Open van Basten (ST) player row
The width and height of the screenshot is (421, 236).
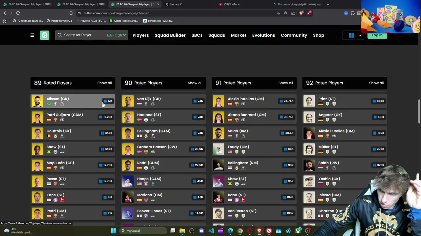tap(254, 213)
